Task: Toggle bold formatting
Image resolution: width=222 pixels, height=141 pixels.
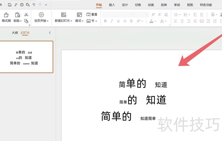Action: click(105, 21)
